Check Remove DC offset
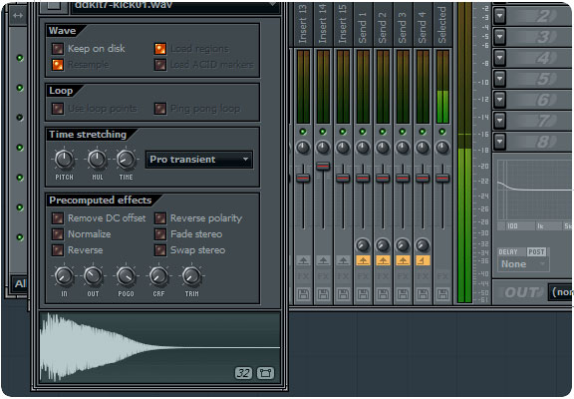 point(58,218)
